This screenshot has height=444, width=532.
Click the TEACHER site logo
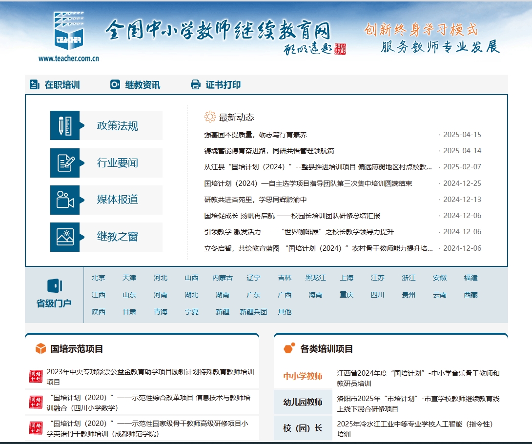point(69,31)
